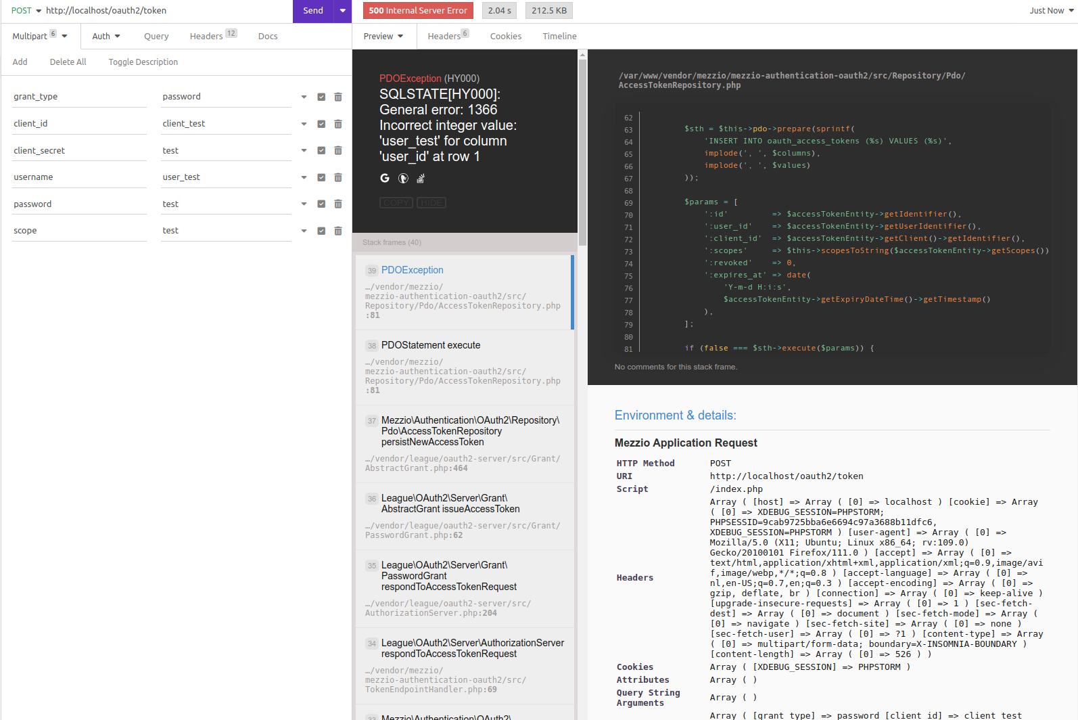Click Toggle Description

coord(143,62)
